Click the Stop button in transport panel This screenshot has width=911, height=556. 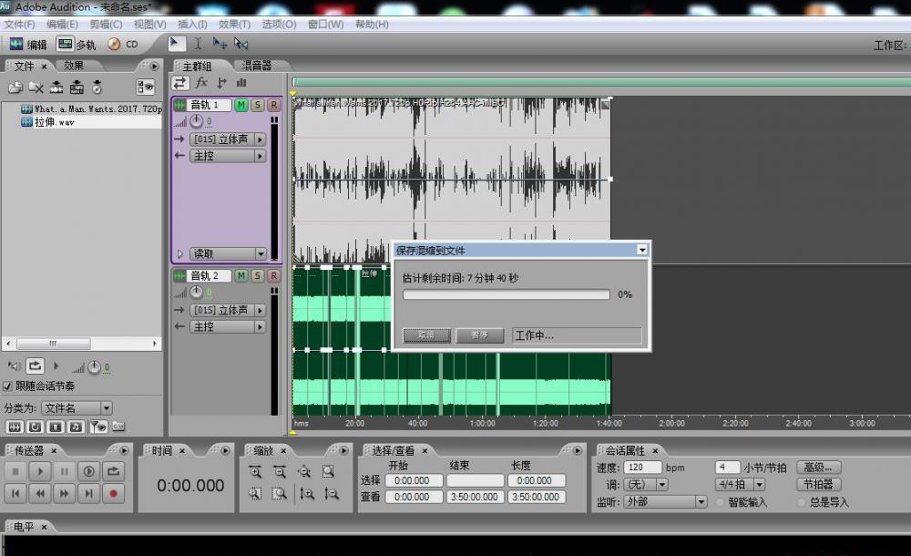point(15,471)
